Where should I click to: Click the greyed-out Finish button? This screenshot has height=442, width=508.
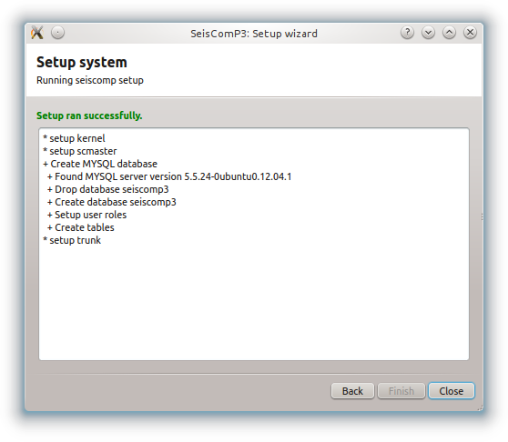click(401, 391)
